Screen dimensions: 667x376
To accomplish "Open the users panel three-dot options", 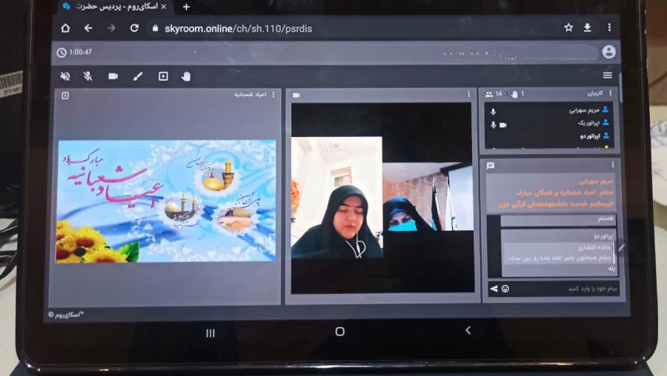I will 612,94.
